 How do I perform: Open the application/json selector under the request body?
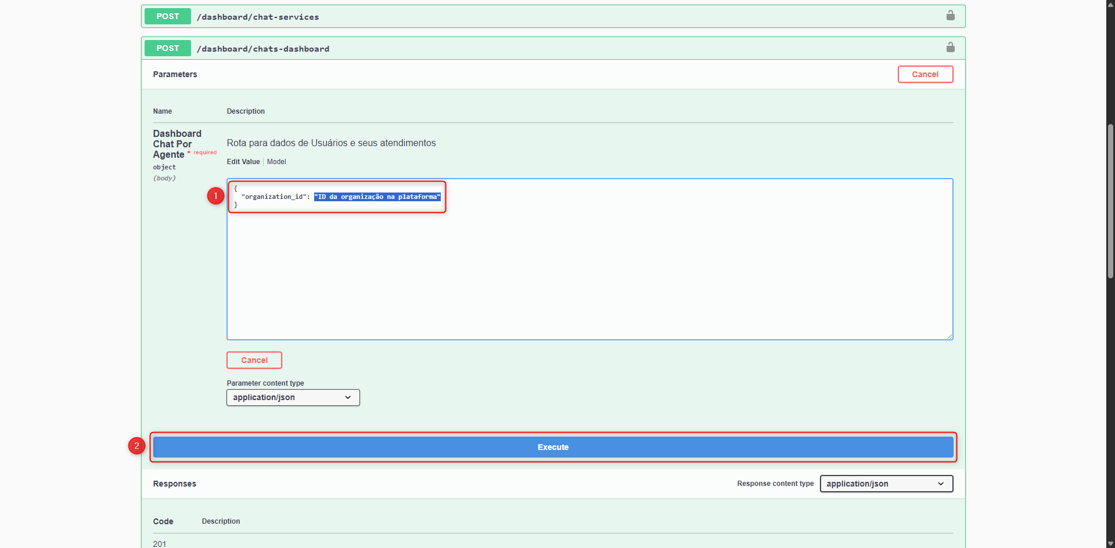293,397
